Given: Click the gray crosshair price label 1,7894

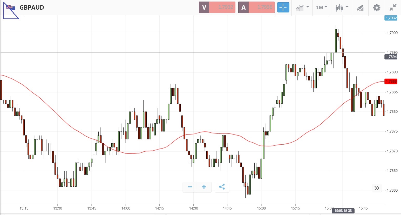Looking at the screenshot, I should pos(391,57).
